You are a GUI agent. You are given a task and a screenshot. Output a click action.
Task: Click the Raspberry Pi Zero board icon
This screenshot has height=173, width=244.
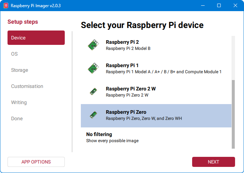[x=94, y=115]
